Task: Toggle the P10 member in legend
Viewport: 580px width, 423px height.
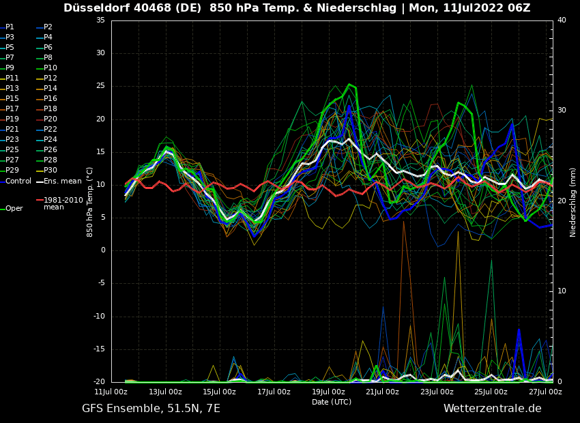Action: coord(50,68)
